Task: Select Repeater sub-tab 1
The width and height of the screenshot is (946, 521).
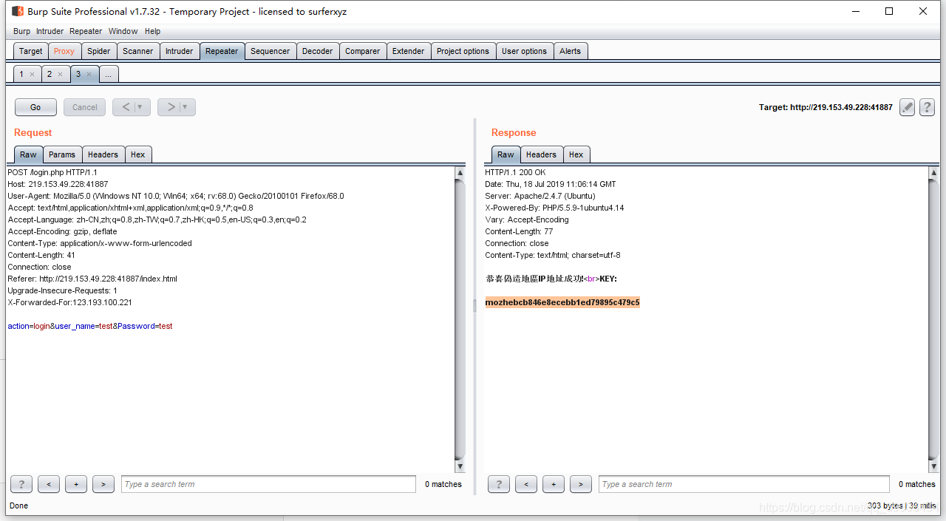Action: [22, 74]
